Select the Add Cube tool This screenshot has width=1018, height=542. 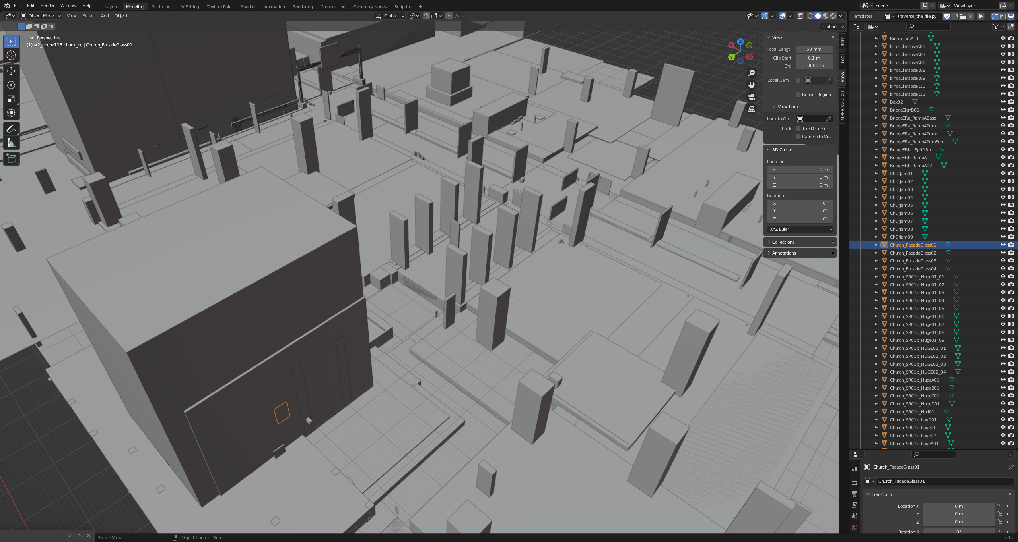point(11,159)
